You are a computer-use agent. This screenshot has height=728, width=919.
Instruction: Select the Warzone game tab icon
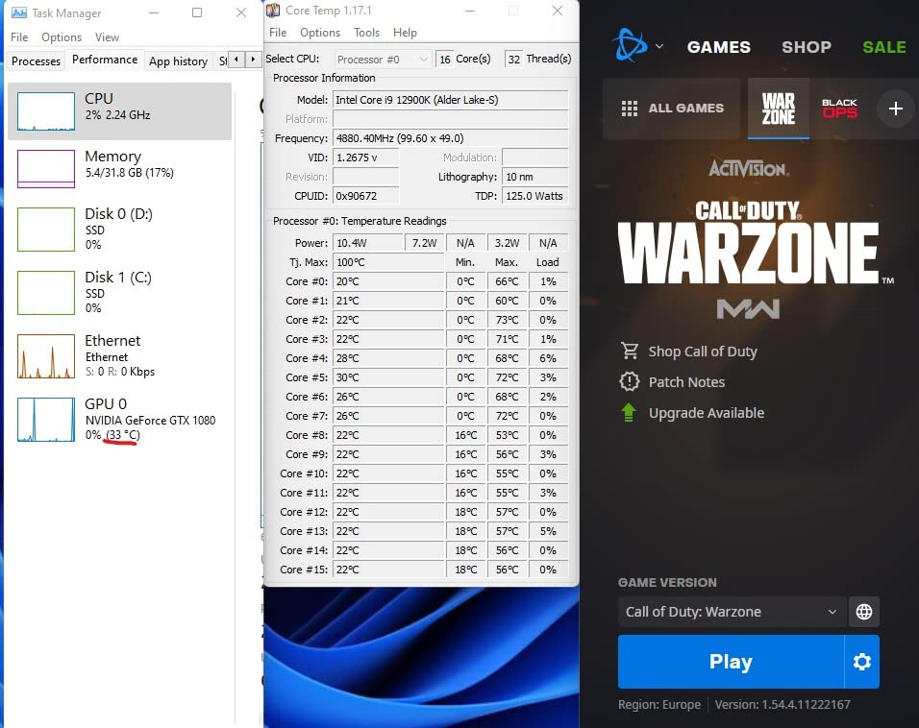(779, 109)
